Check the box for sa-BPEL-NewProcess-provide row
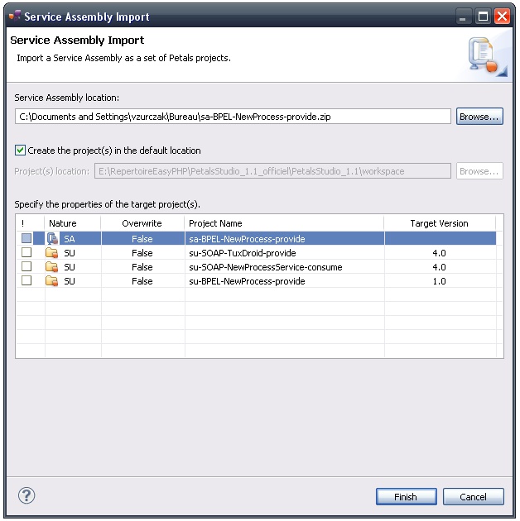This screenshot has width=520, height=521. [27, 239]
